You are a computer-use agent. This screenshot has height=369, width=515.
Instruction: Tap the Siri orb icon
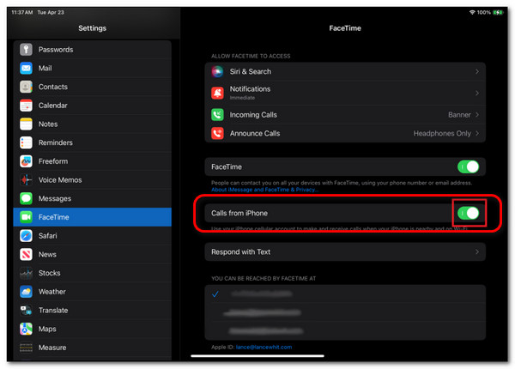pyautogui.click(x=217, y=71)
